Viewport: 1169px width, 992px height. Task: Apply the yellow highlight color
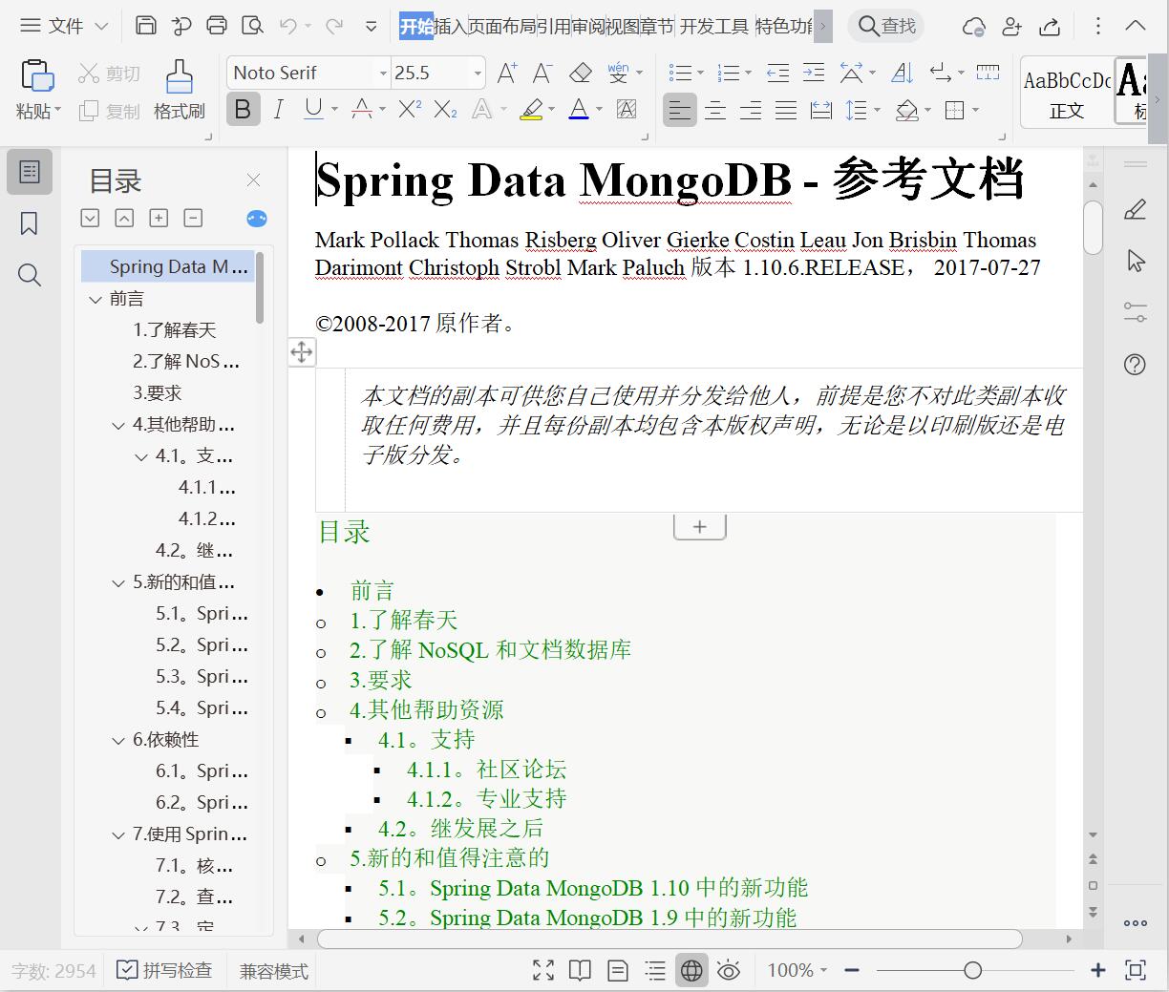click(531, 110)
